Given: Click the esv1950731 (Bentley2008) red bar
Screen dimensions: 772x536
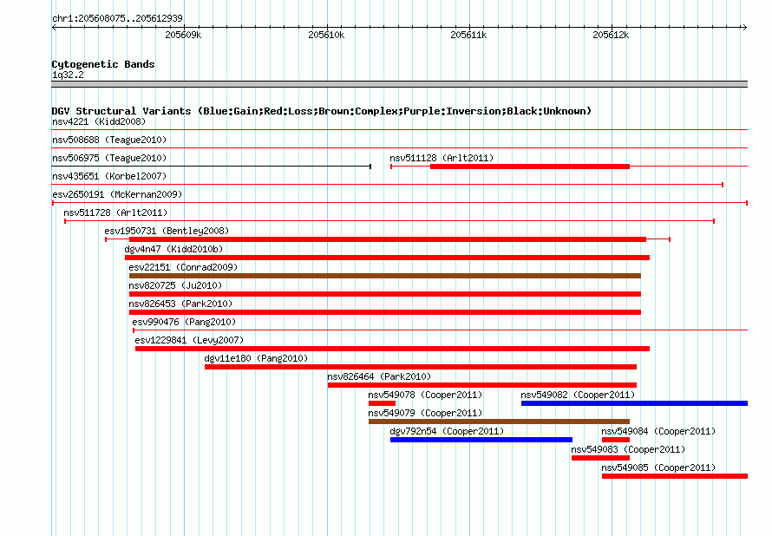Looking at the screenshot, I should point(388,239).
